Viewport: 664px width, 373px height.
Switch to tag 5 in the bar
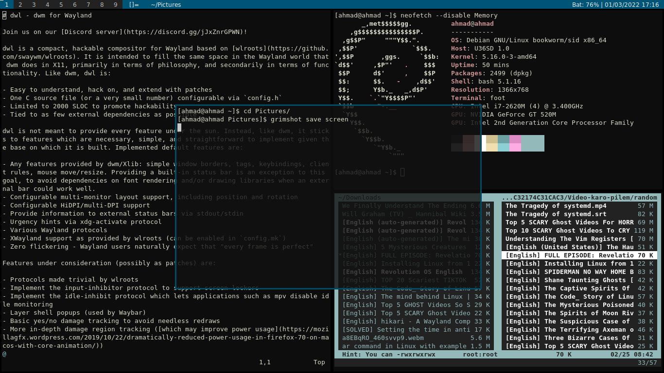pos(61,4)
